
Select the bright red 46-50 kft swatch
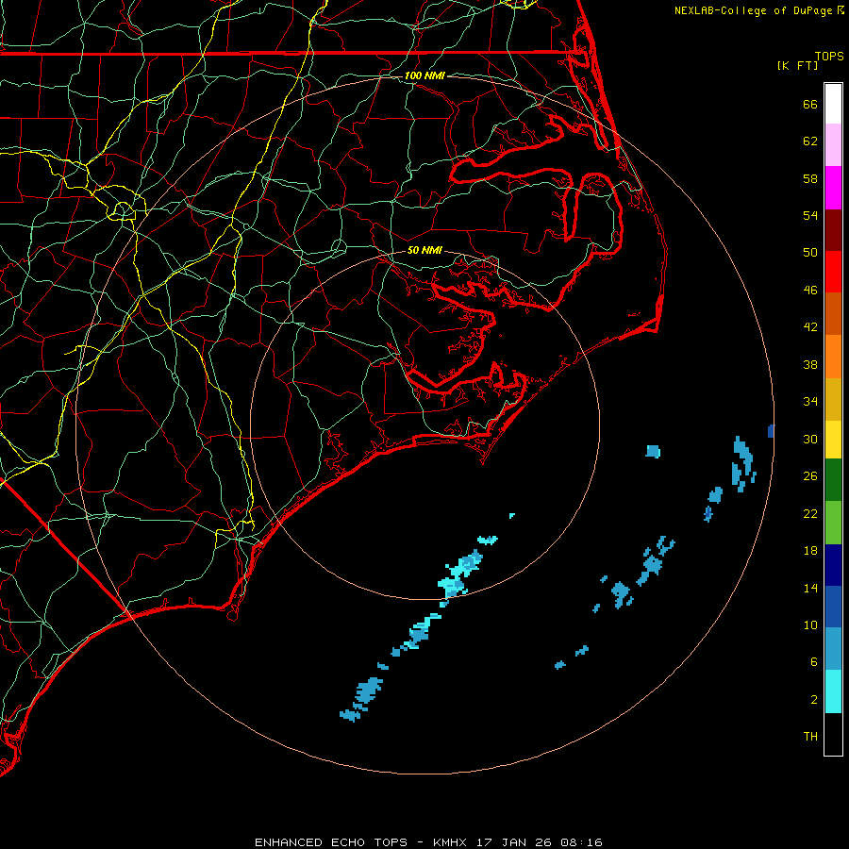click(833, 272)
